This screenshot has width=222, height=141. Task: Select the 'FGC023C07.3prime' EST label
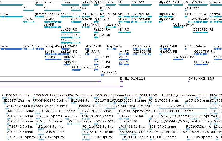(x=98, y=137)
